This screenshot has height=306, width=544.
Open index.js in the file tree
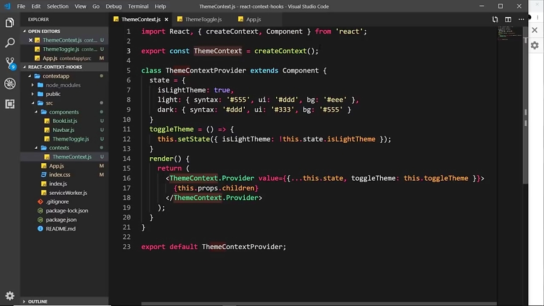[x=58, y=183]
